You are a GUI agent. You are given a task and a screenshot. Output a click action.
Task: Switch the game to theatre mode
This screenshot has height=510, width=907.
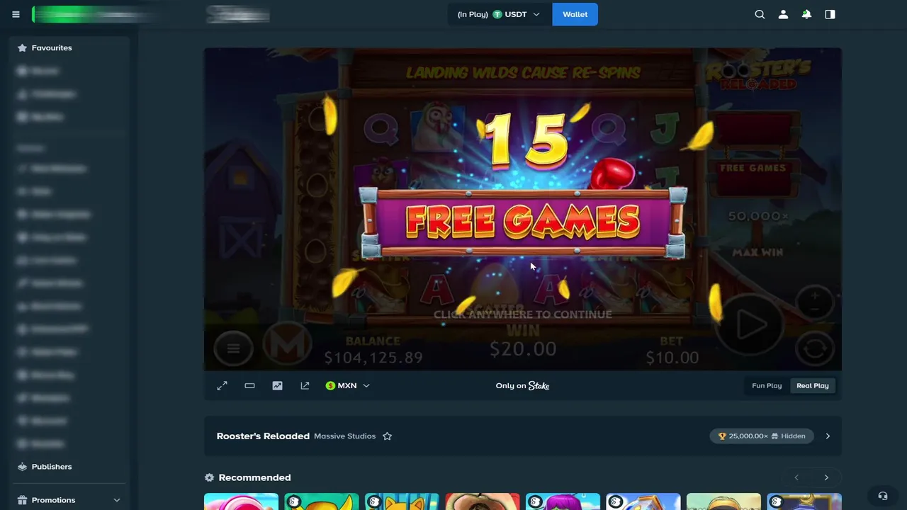(249, 385)
